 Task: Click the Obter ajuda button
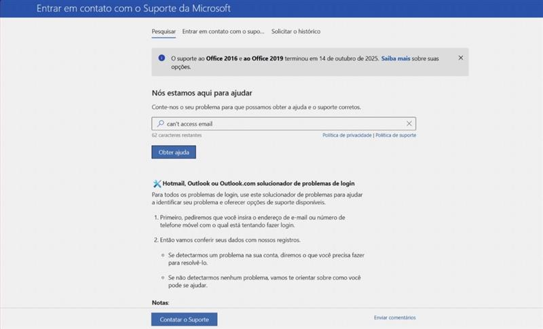(174, 152)
